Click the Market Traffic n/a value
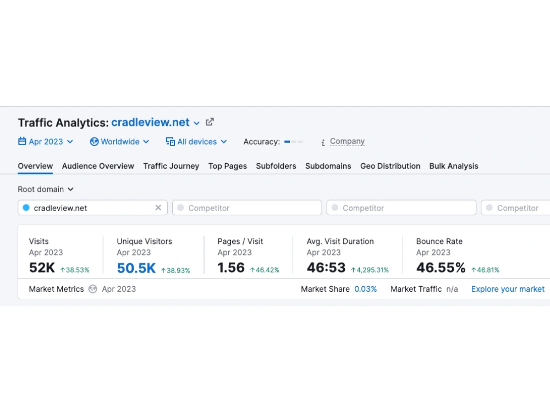The height and width of the screenshot is (412, 550). coord(452,289)
